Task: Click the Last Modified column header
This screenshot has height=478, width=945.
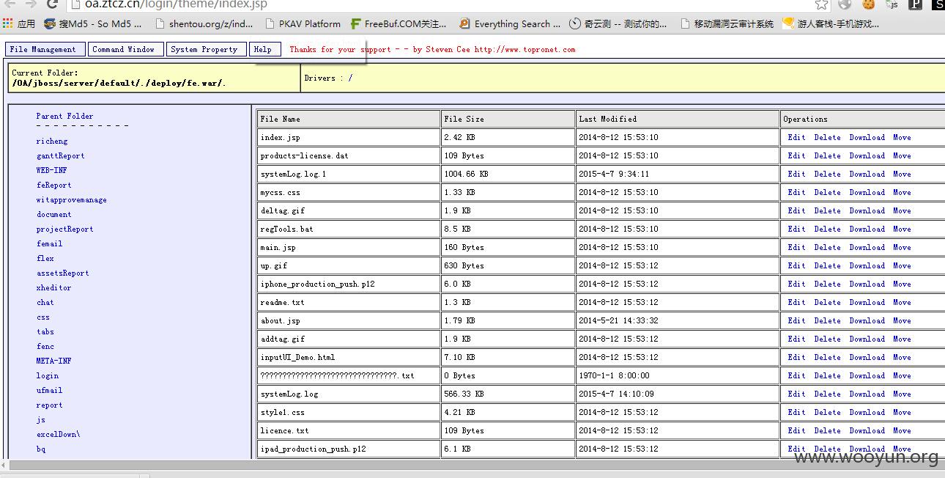Action: [678, 119]
